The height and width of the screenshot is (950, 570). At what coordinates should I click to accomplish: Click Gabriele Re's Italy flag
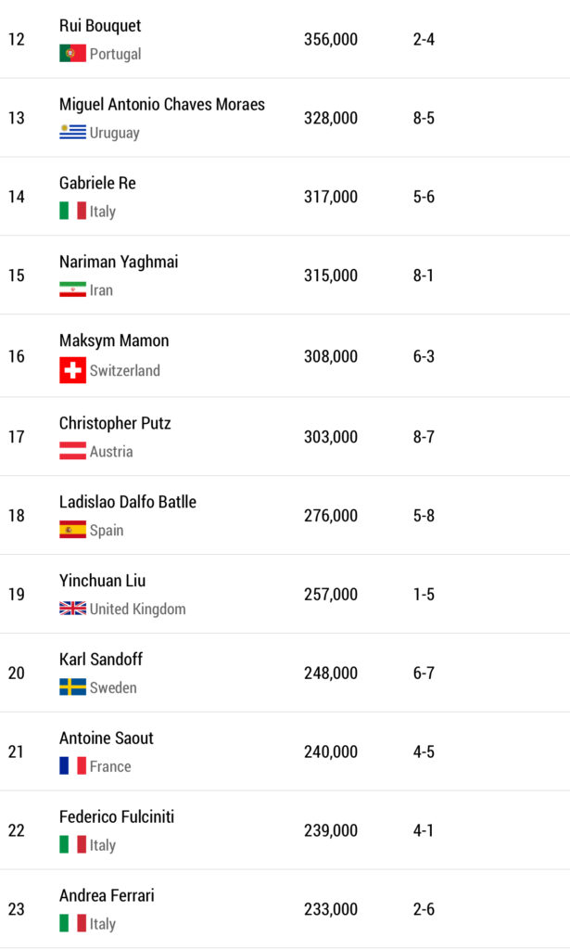click(x=72, y=212)
